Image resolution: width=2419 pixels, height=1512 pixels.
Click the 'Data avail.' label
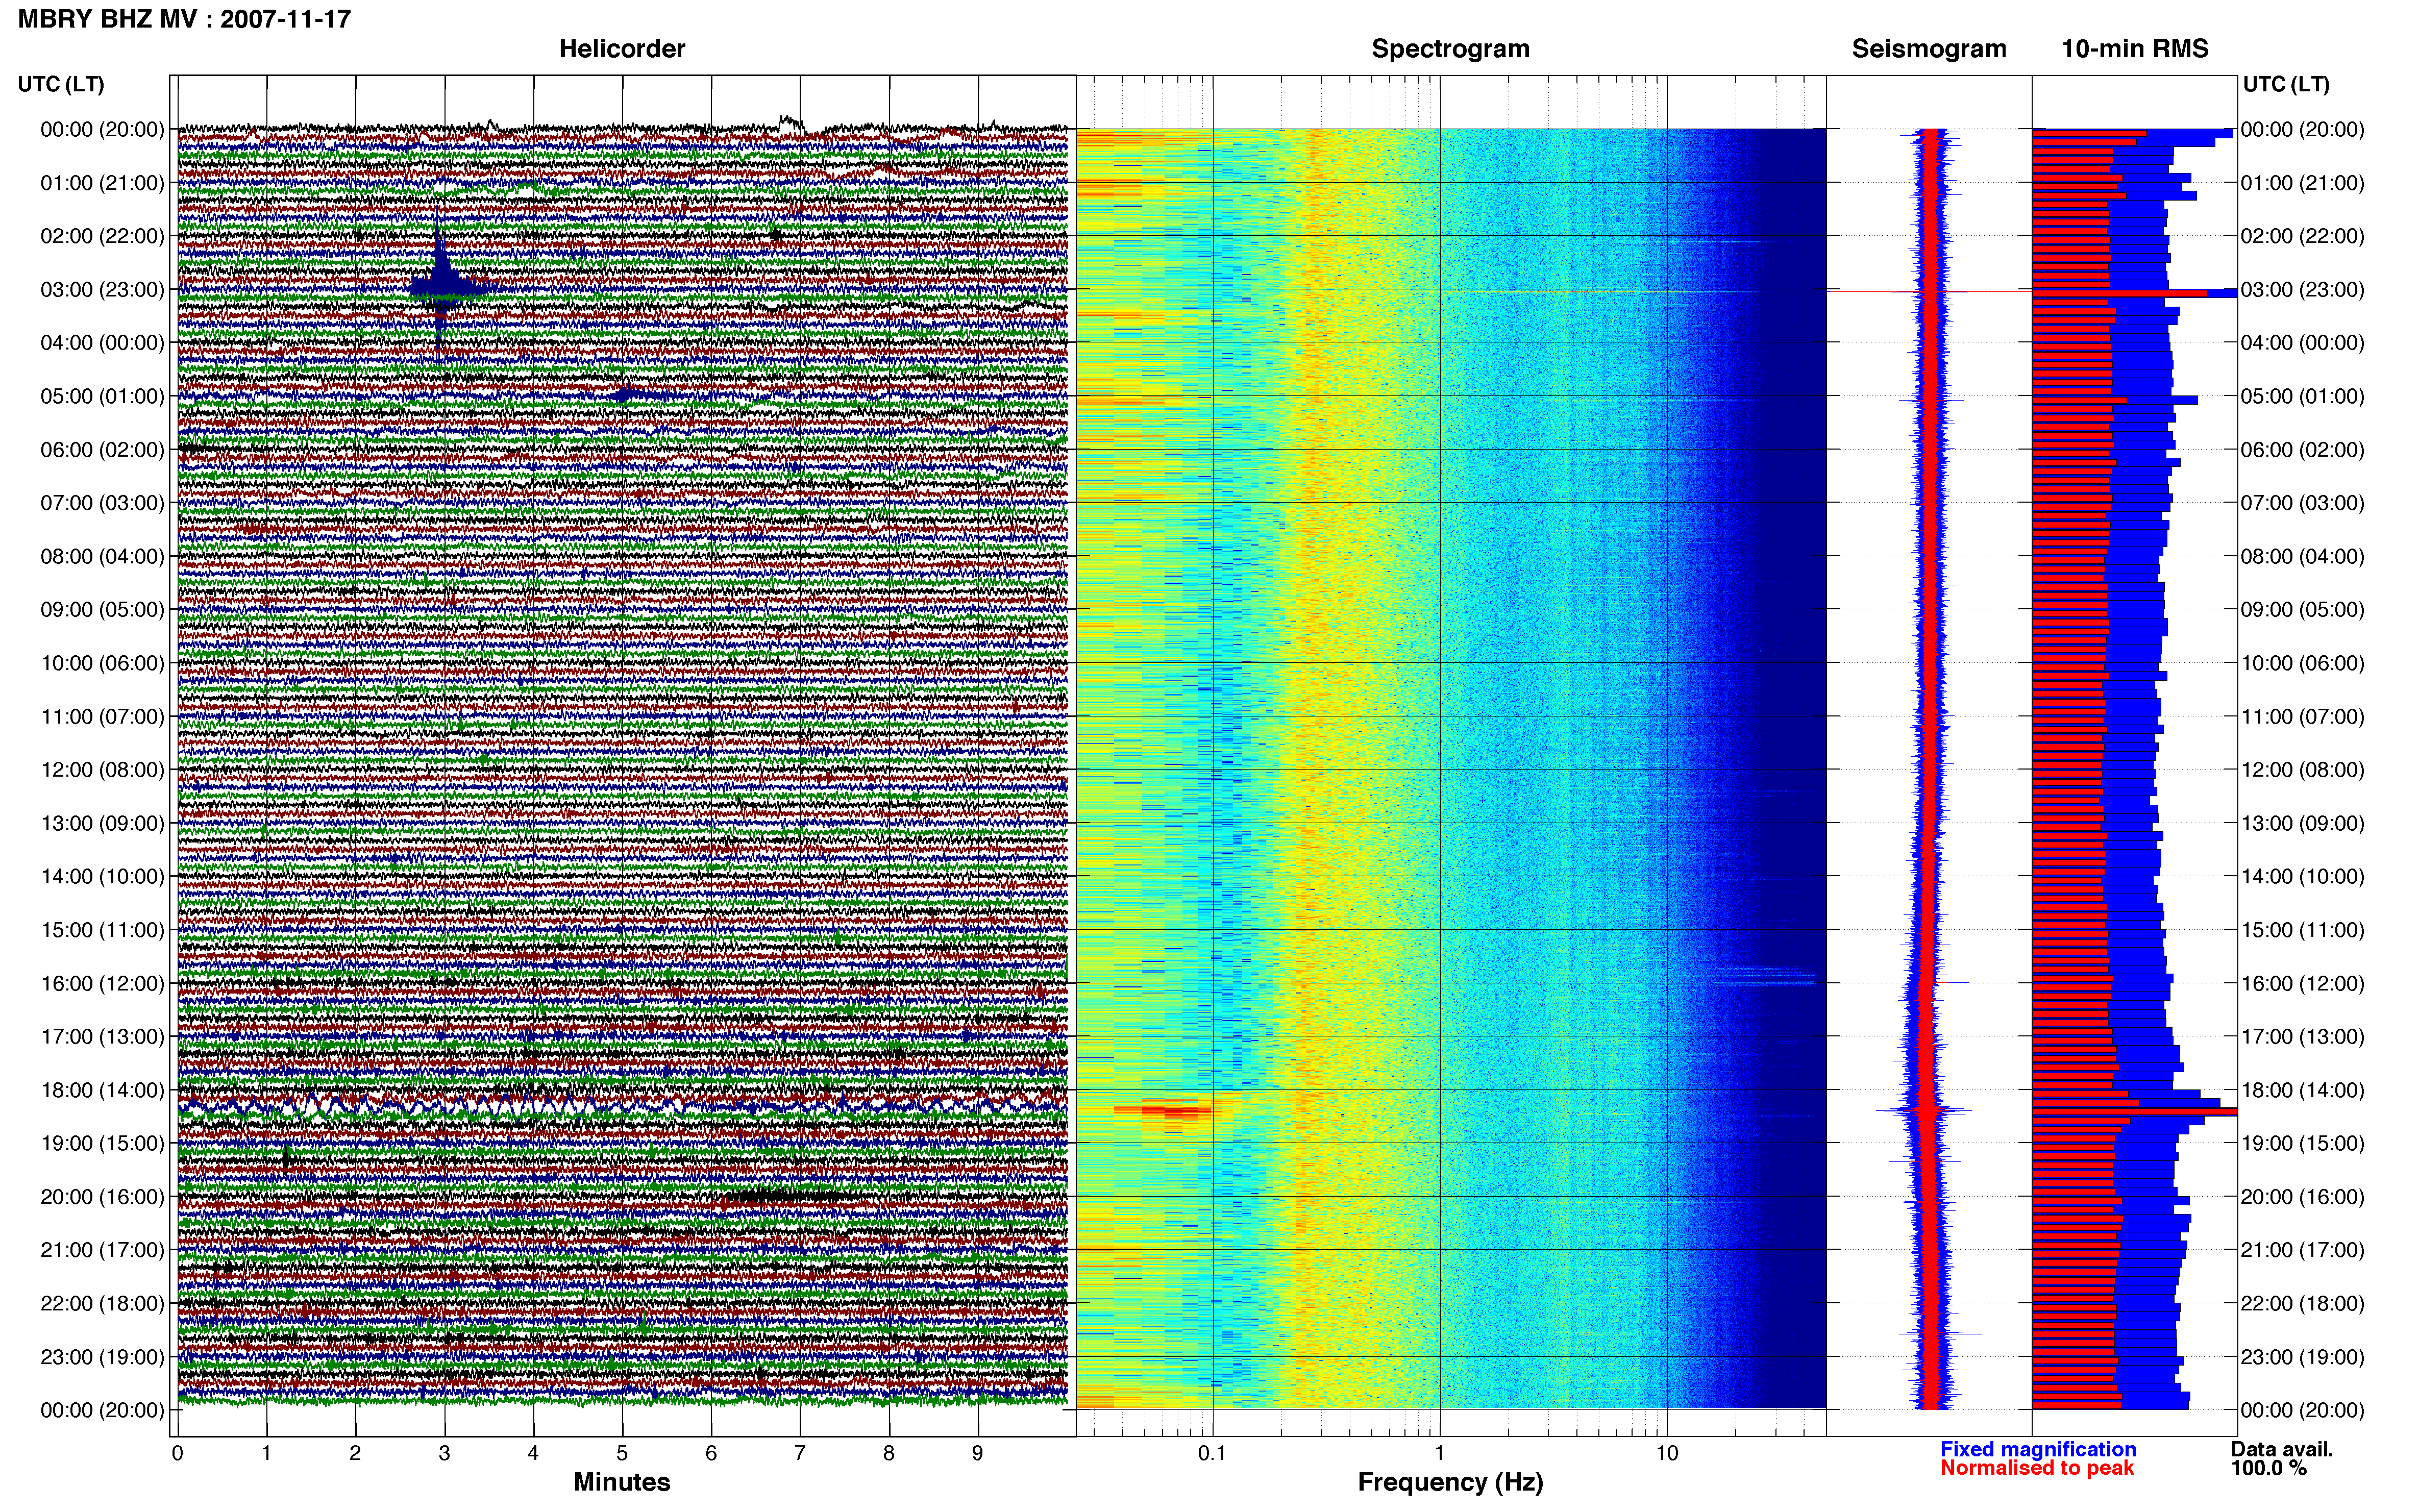click(2282, 1449)
